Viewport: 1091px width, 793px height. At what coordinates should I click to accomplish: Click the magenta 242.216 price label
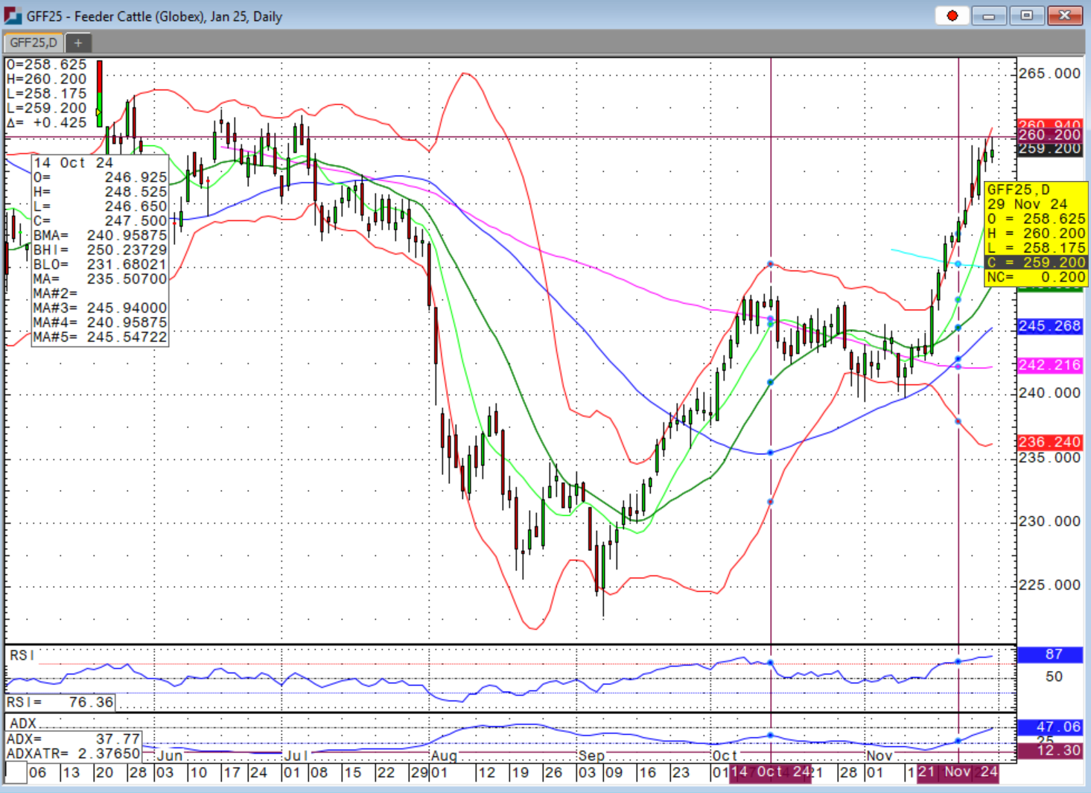click(1049, 366)
